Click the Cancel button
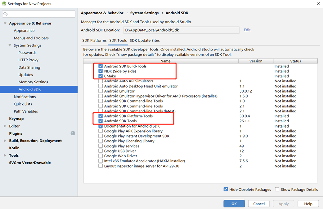323x209 pixels. [259, 204]
